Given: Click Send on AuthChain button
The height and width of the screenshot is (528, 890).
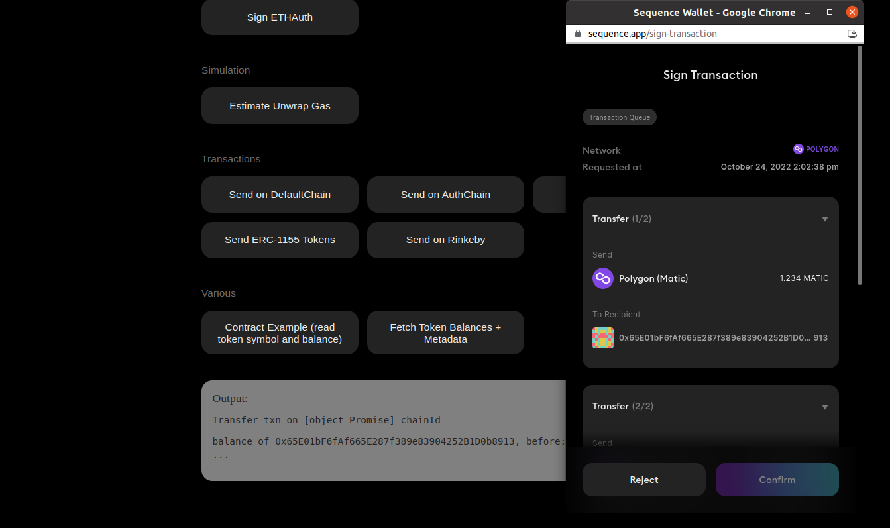Looking at the screenshot, I should [x=445, y=195].
